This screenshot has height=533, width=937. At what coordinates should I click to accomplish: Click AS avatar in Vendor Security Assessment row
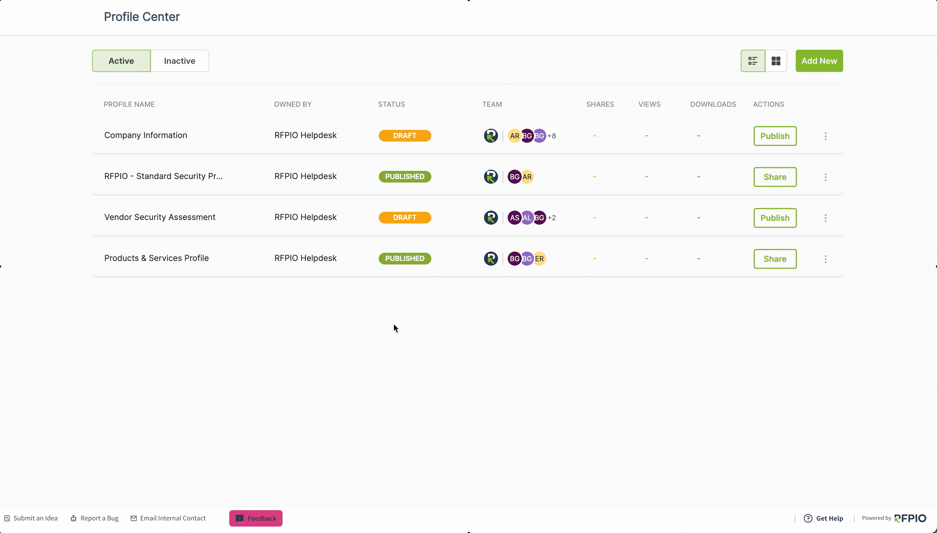[514, 218]
